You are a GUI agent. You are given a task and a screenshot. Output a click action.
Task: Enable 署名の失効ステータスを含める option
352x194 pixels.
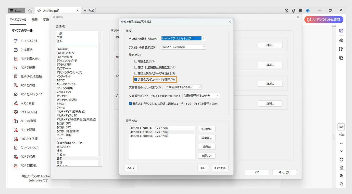pos(135,73)
